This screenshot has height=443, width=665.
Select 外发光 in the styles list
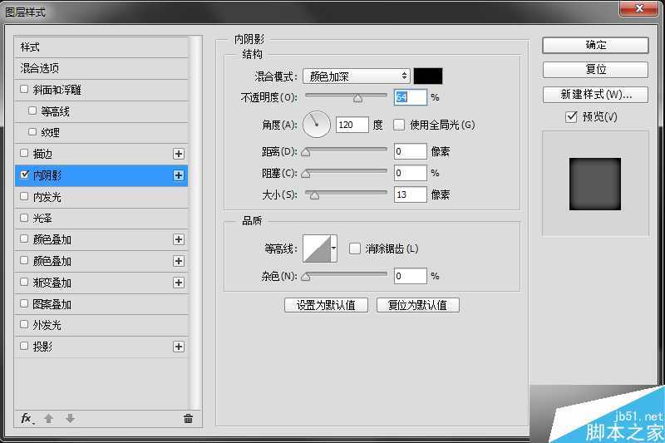pos(47,325)
